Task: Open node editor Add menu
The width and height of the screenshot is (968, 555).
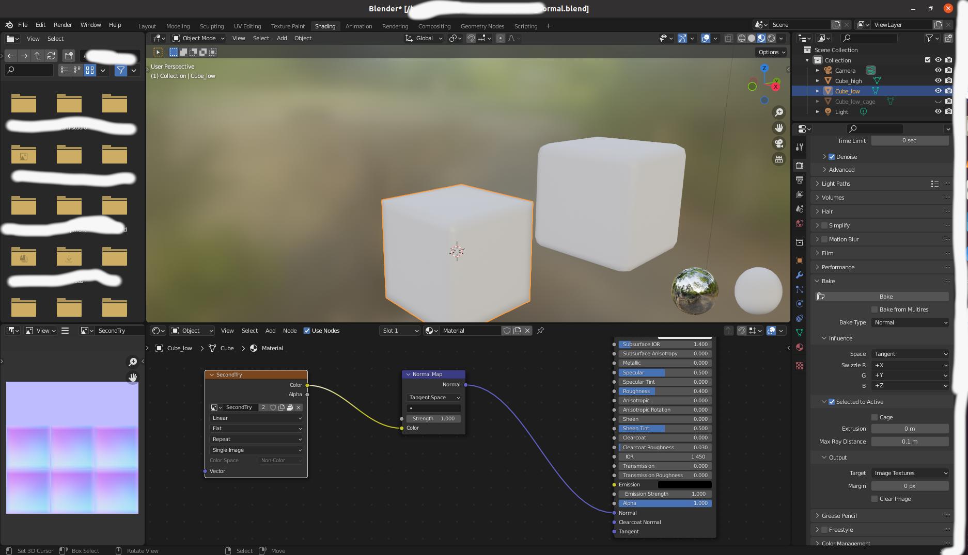Action: [270, 331]
